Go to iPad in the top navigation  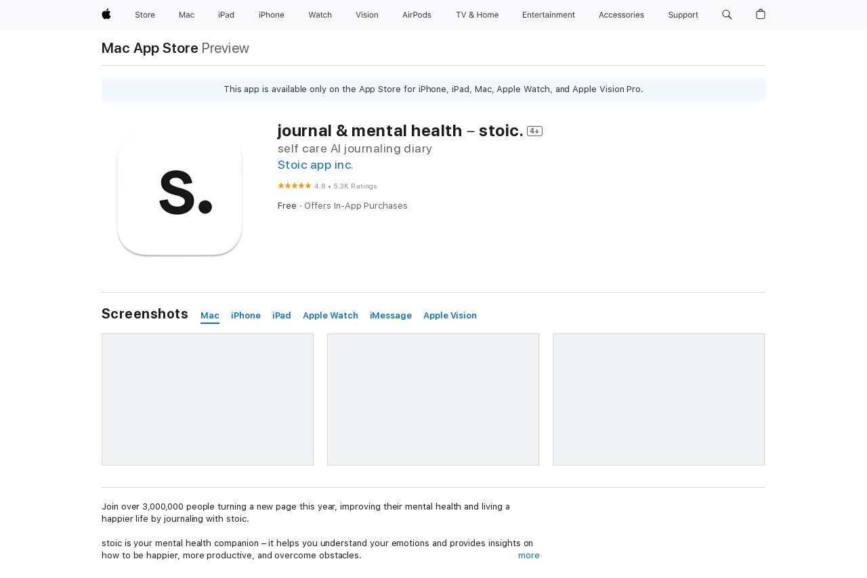pos(226,15)
